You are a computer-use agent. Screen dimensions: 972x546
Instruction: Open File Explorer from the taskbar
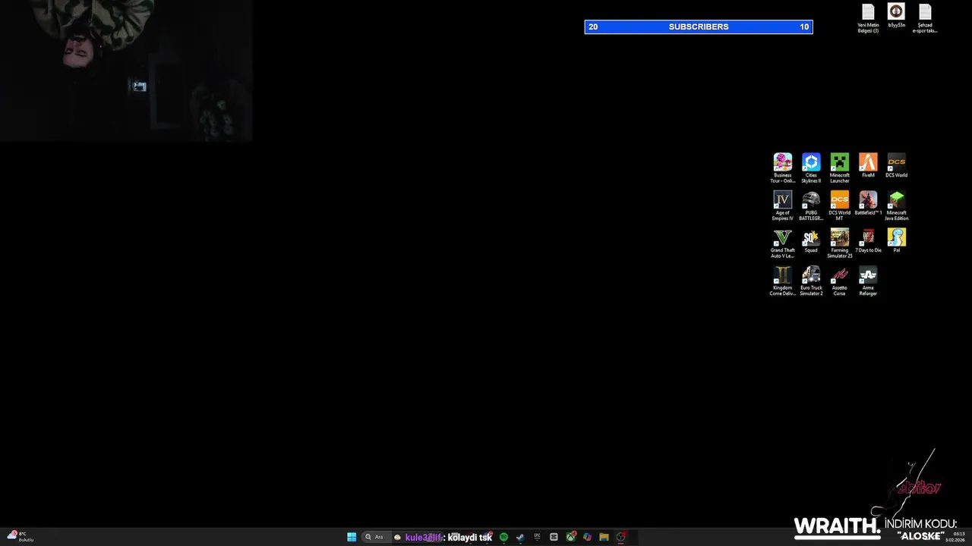[604, 537]
